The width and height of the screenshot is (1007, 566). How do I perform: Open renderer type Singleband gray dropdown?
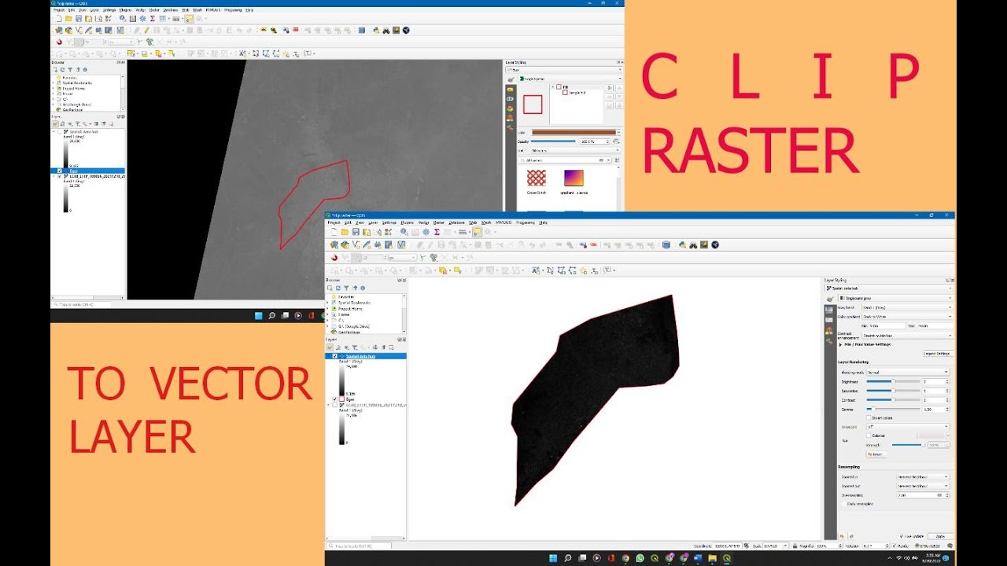(x=896, y=298)
